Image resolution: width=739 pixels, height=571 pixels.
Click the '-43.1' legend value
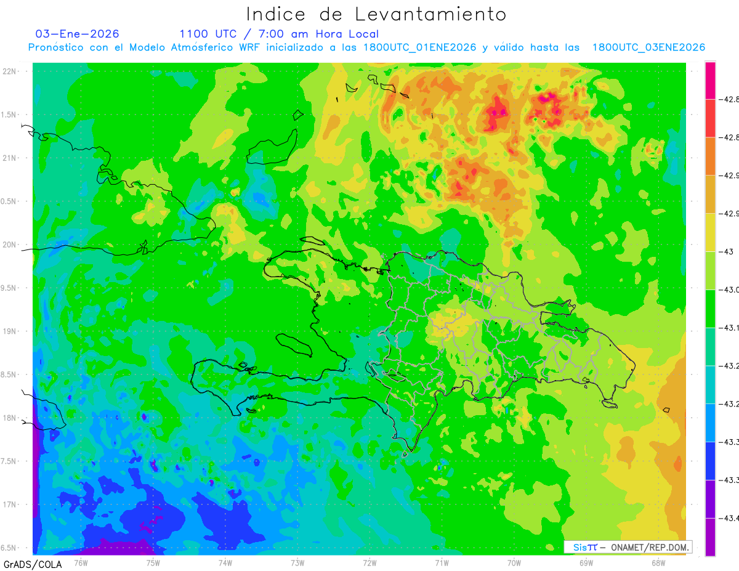pyautogui.click(x=730, y=328)
